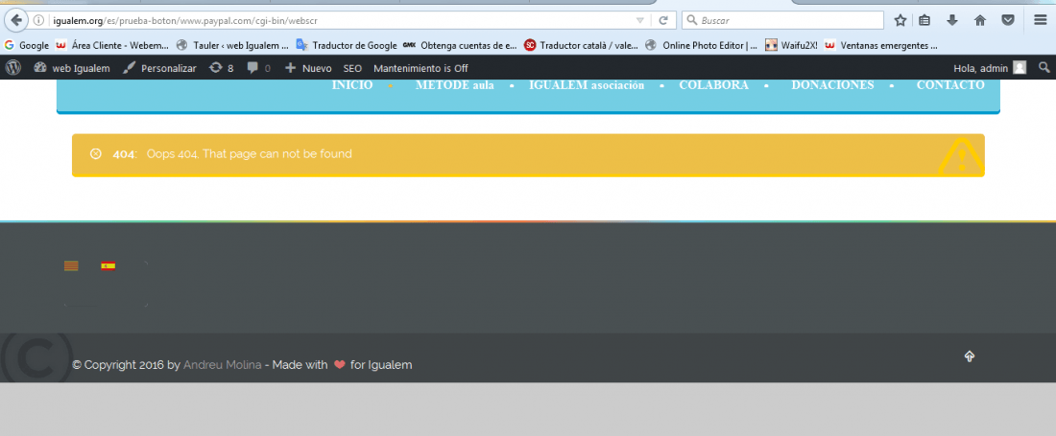This screenshot has width=1056, height=436.
Task: Focus the URL address field
Action: tap(340, 21)
